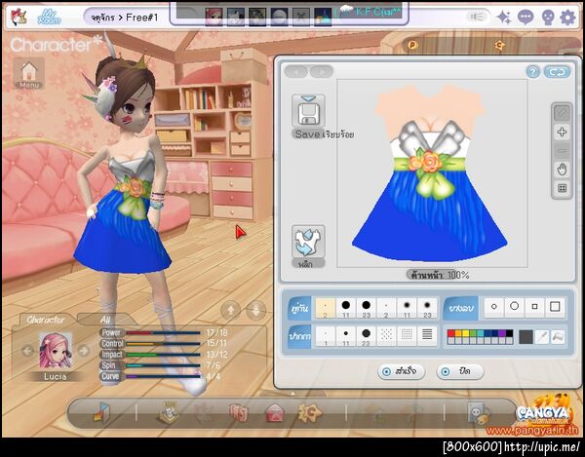Viewport: 585px width, 457px height.
Task: Select the dense dot grid pattern brush
Action: click(407, 335)
